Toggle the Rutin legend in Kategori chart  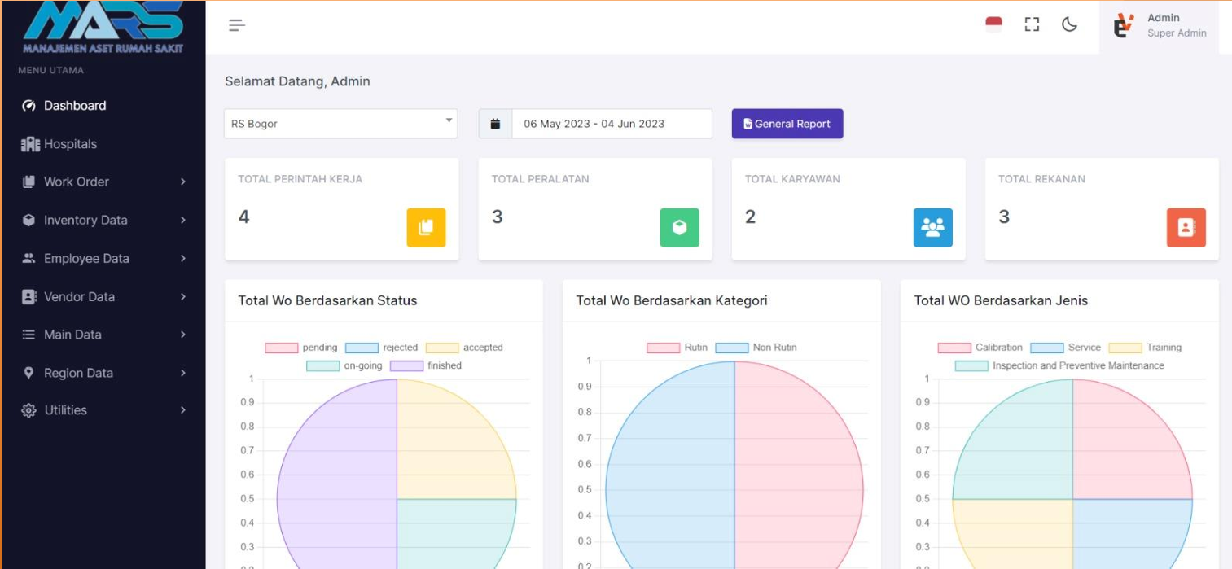(677, 348)
